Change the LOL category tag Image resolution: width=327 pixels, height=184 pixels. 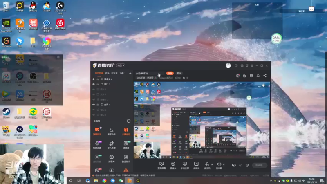[x=146, y=78]
